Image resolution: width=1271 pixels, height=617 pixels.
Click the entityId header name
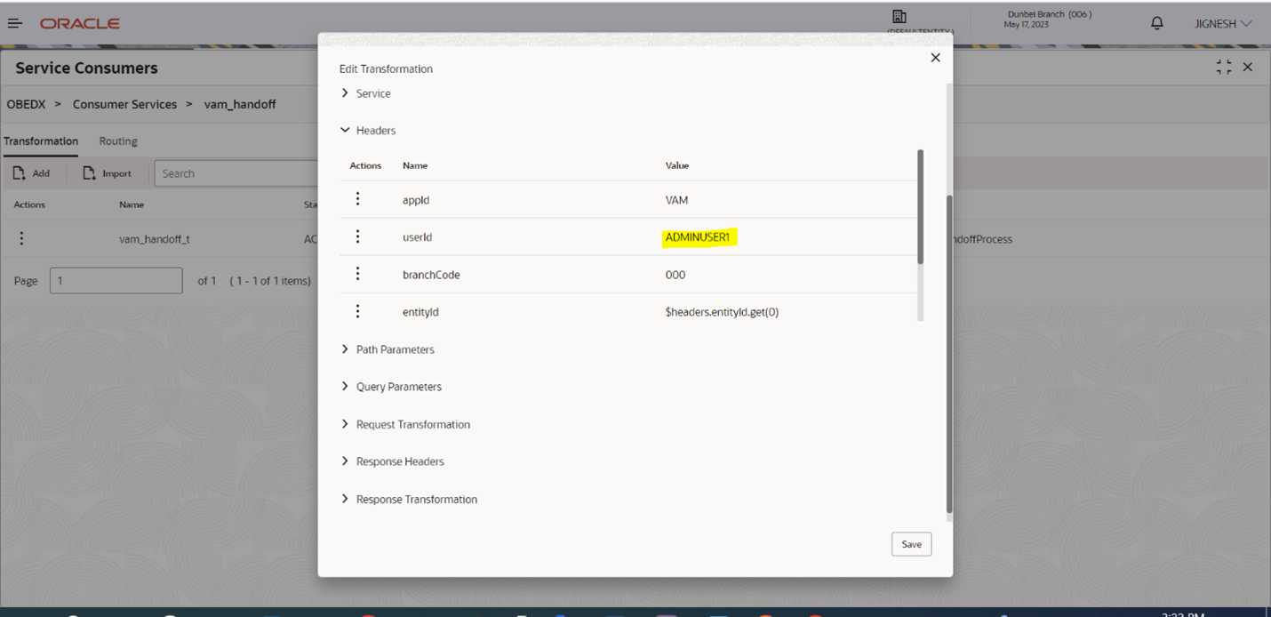420,312
